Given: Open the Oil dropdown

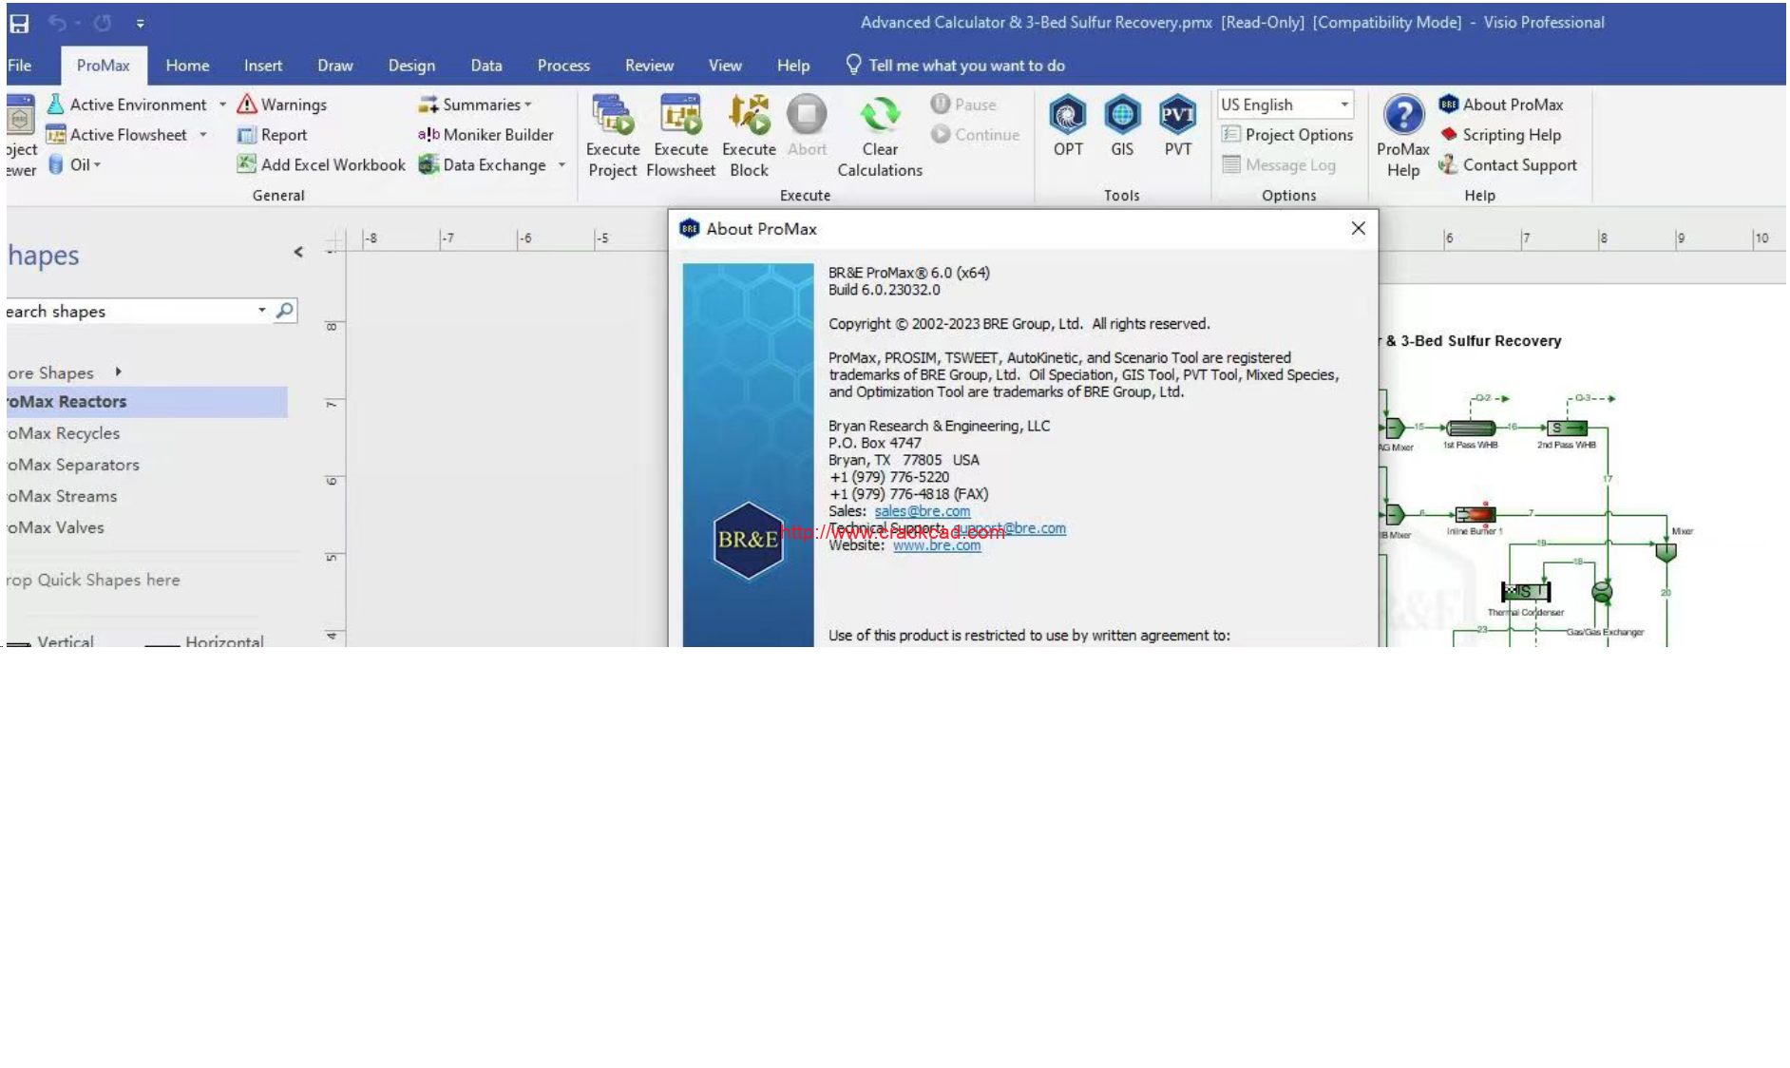Looking at the screenshot, I should click(75, 165).
